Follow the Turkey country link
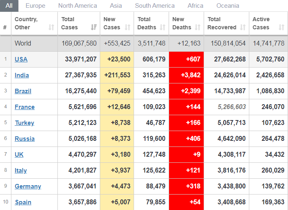This screenshot has height=210, width=288. 24,123
